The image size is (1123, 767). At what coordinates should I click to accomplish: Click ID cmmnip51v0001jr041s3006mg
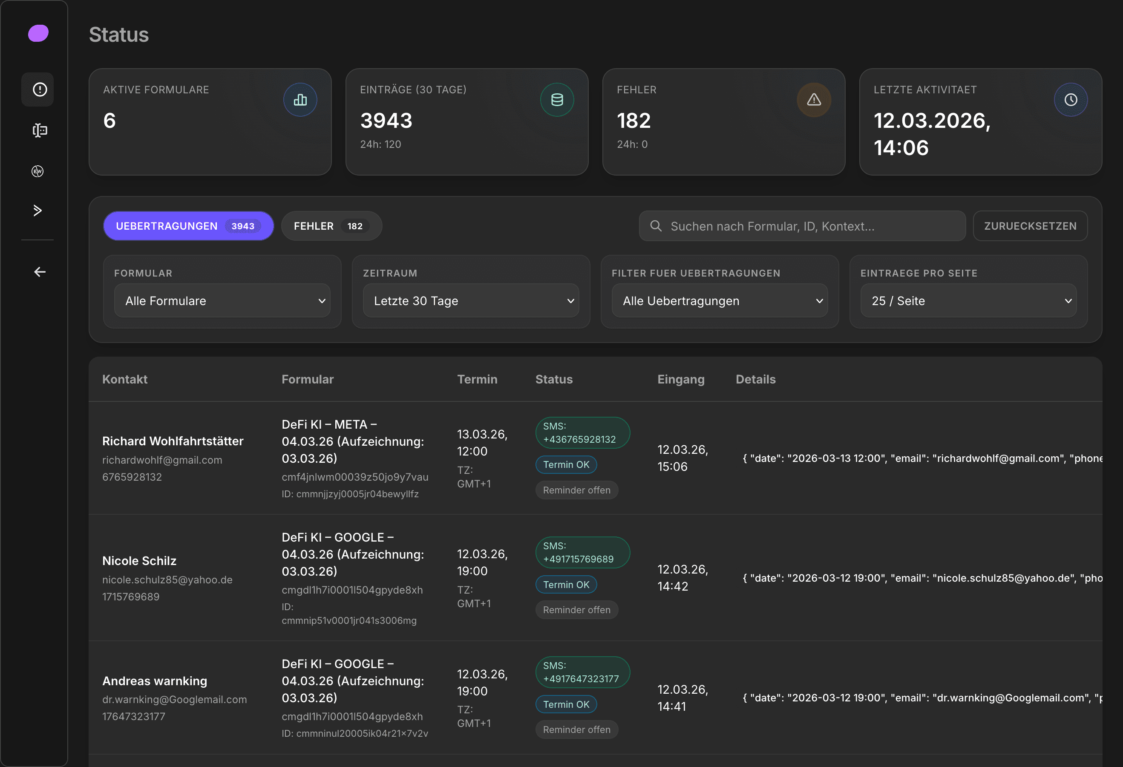pos(349,614)
